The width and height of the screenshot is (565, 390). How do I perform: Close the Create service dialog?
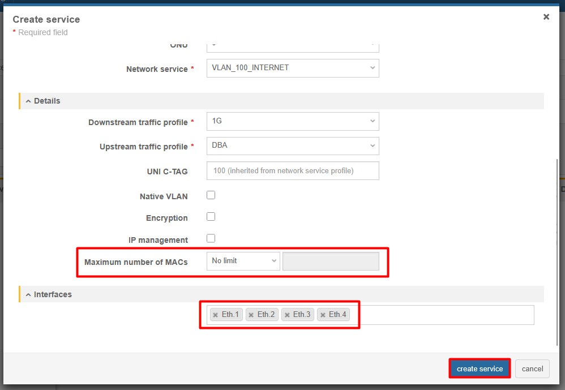point(546,17)
